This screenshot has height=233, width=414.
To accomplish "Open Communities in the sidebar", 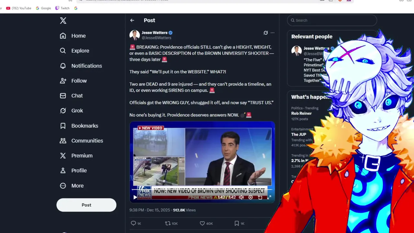I will [82, 141].
